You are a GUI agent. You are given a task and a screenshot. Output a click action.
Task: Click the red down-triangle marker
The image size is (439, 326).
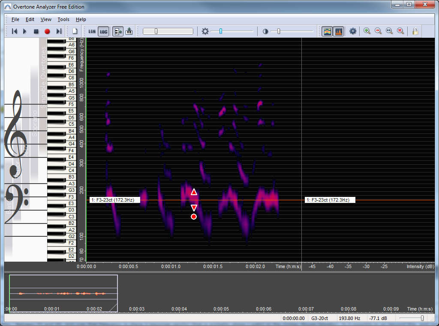(194, 208)
